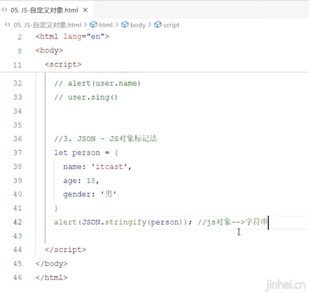
Task: Click line number 44 in the gutter
Action: point(18,250)
